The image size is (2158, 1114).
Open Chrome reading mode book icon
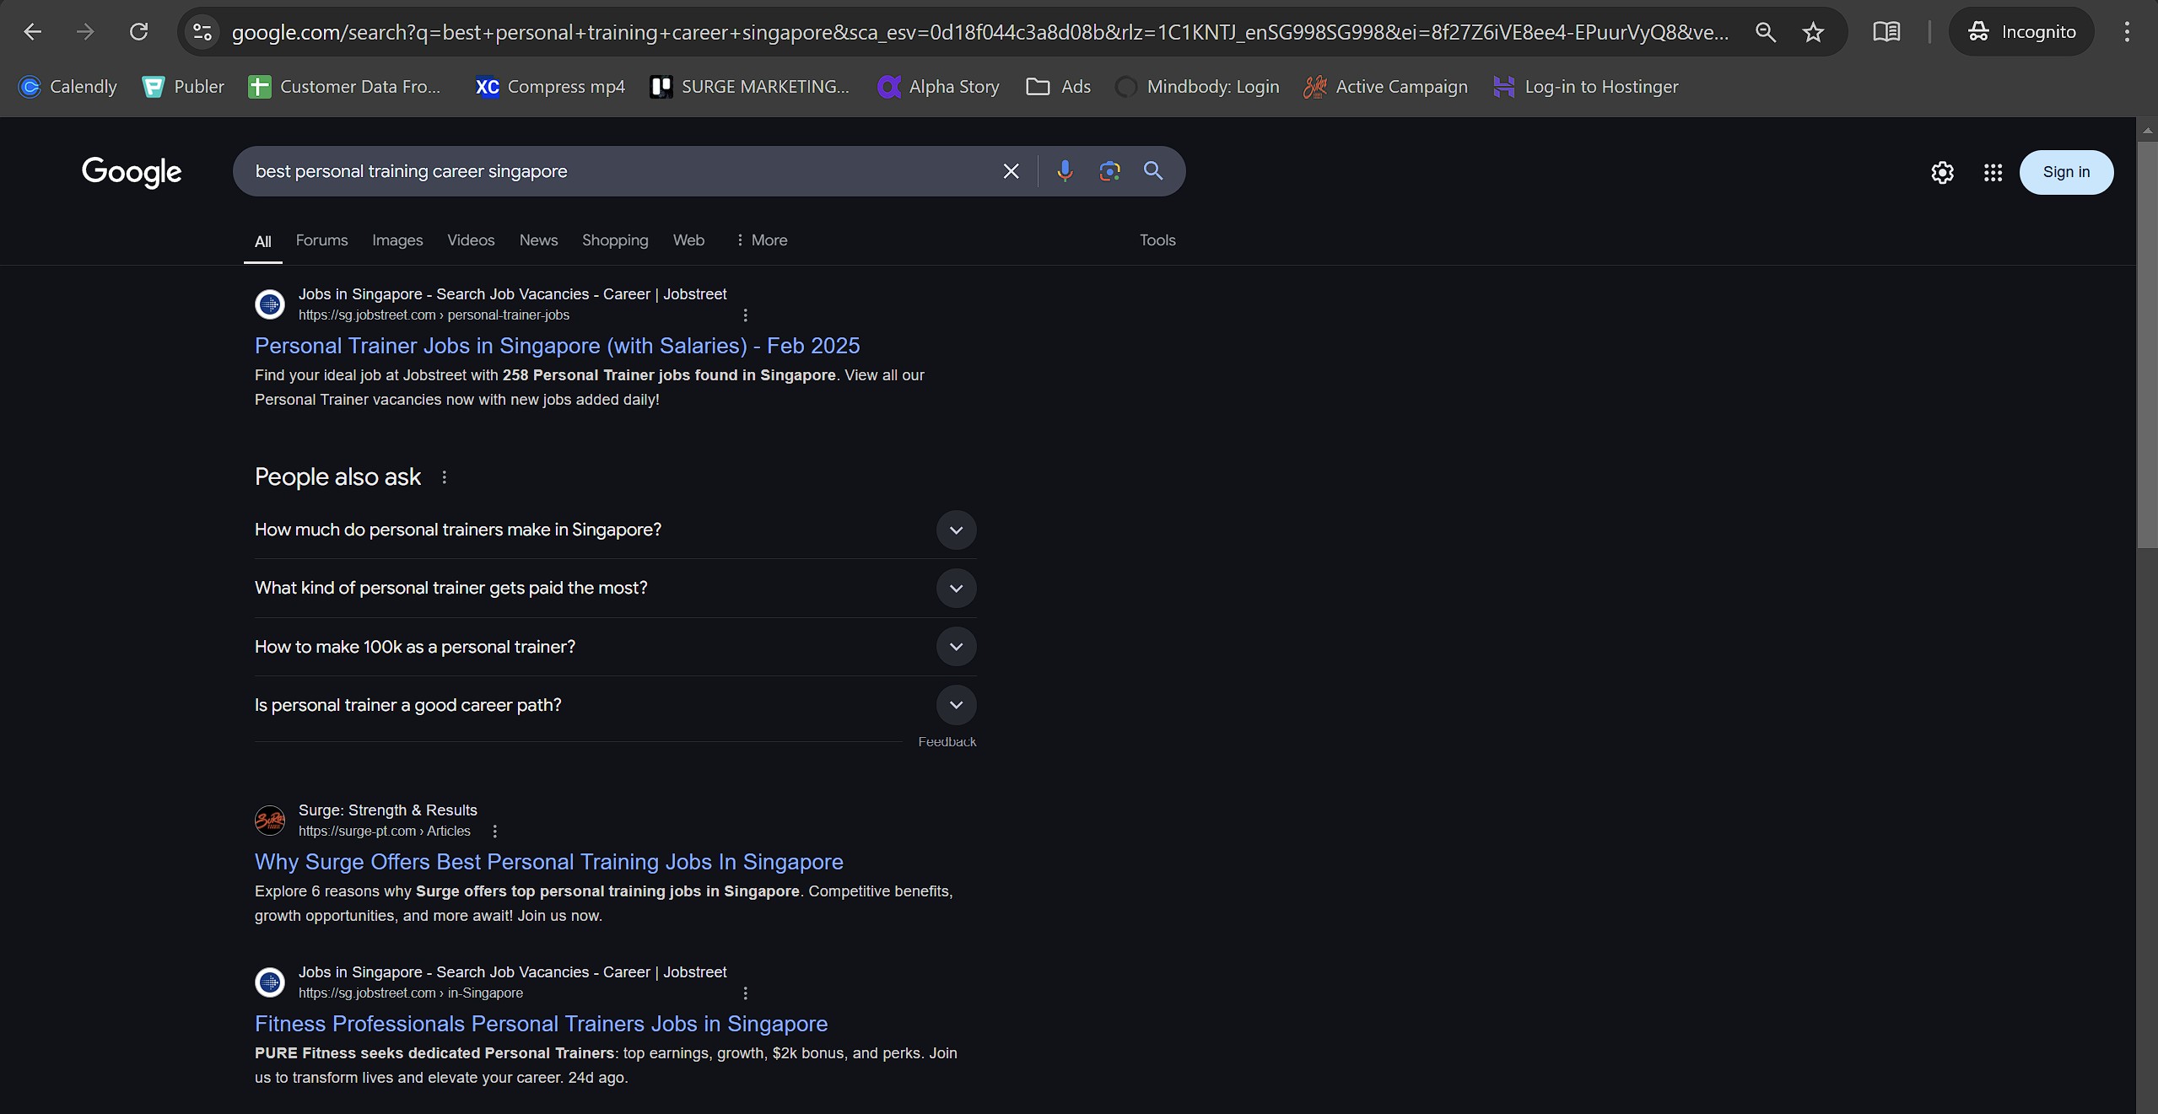(1886, 32)
